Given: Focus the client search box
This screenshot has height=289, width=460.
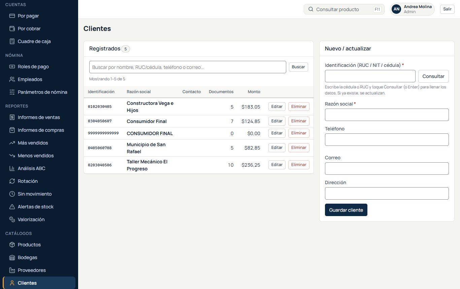Looking at the screenshot, I should tap(188, 67).
